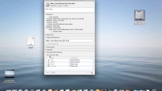Click the Version value '10.9.1'
162x91 pixels.
[55, 22]
